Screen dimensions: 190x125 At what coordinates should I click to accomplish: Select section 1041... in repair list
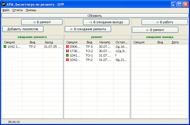click(75, 56)
